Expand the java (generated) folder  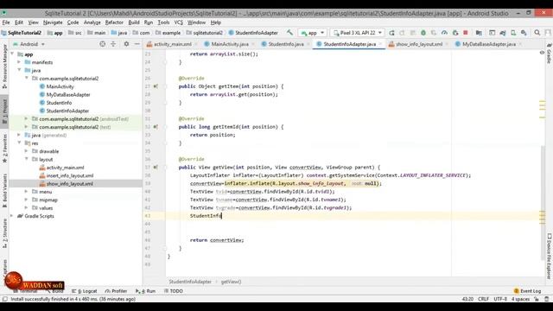click(19, 135)
